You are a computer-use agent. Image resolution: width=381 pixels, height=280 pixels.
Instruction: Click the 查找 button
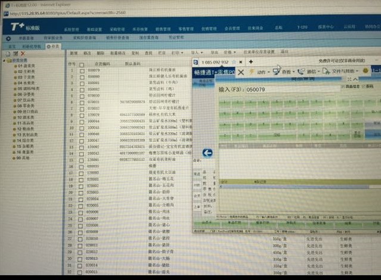[x=148, y=53]
